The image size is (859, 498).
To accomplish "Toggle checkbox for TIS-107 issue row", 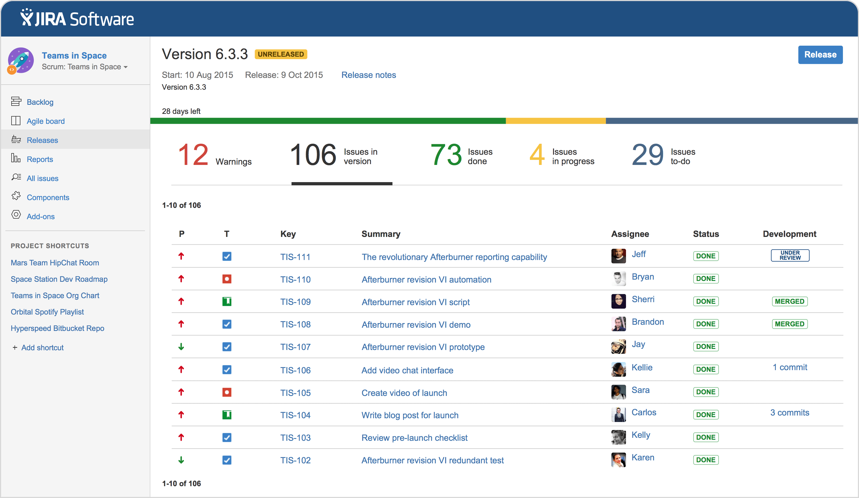I will tap(227, 347).
